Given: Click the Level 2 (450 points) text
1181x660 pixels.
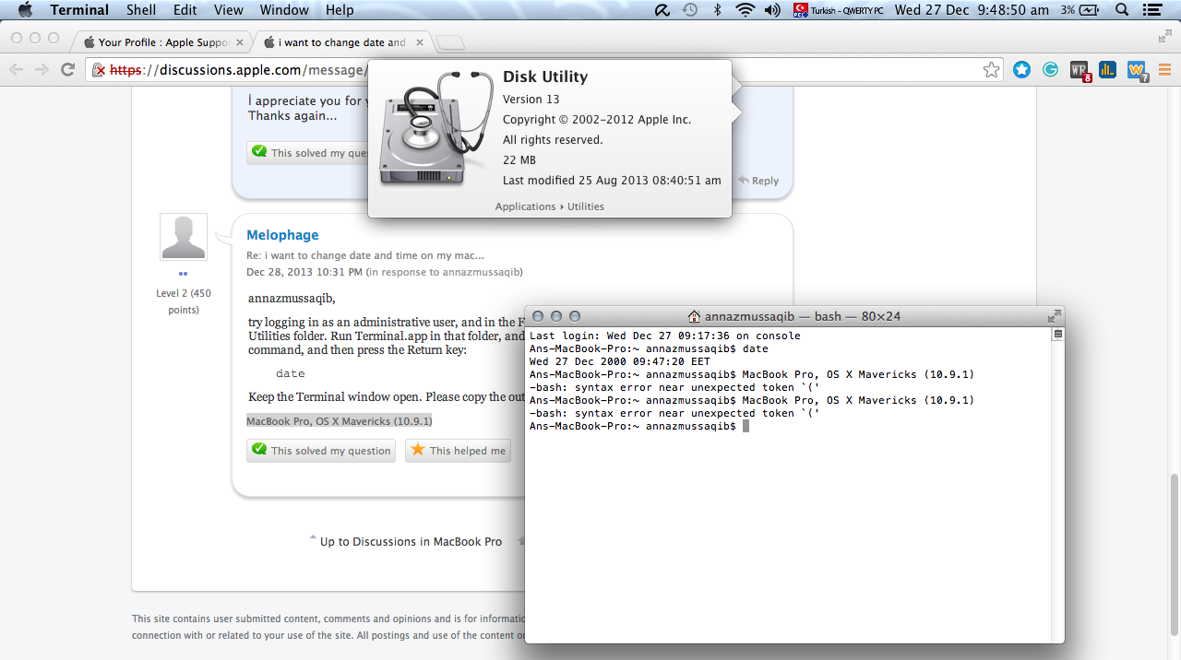Looking at the screenshot, I should (x=184, y=301).
